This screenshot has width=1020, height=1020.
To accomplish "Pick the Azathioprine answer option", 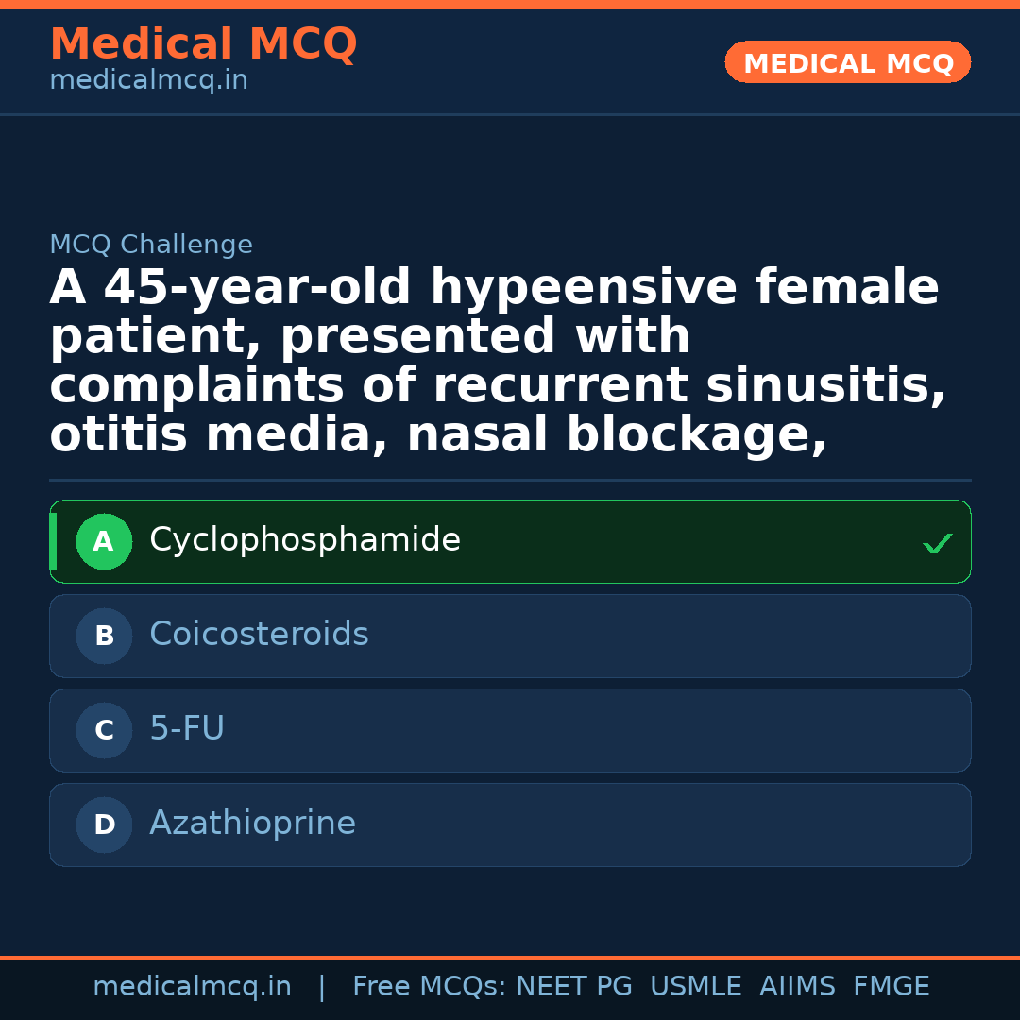I will pyautogui.click(x=252, y=824).
